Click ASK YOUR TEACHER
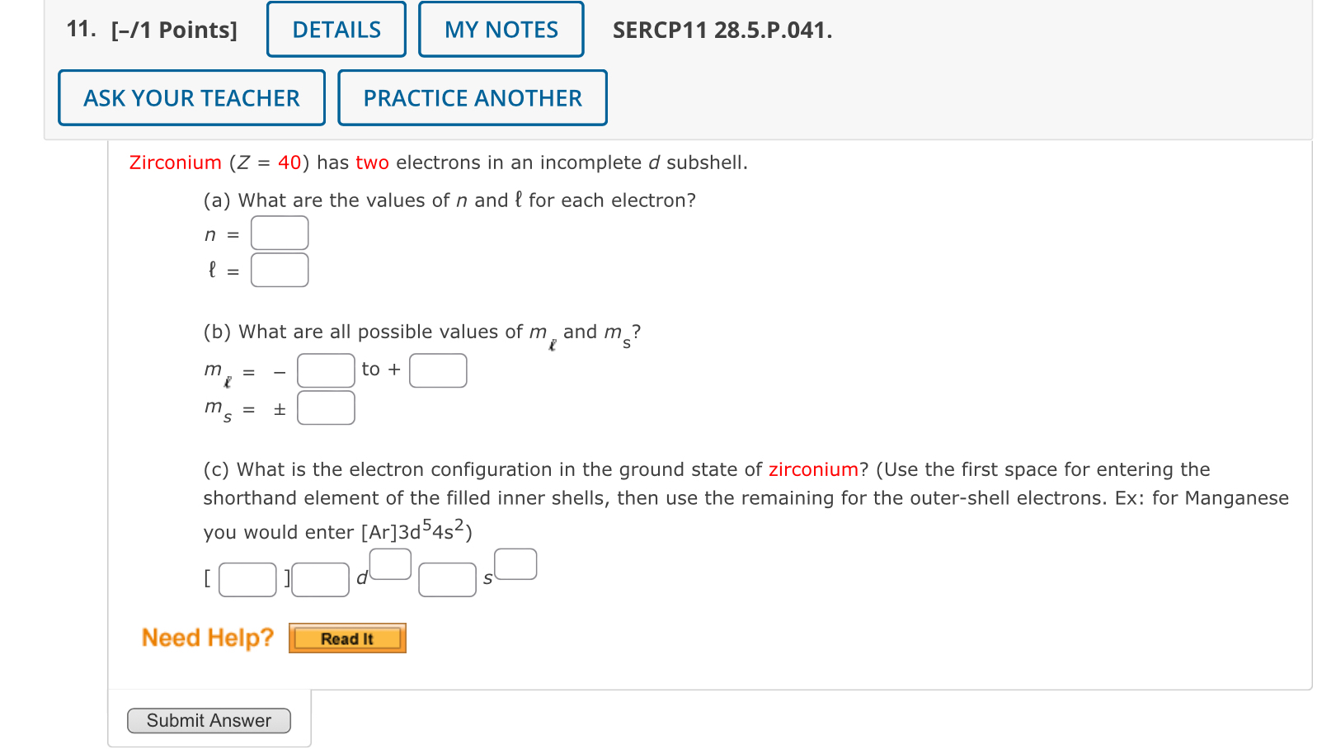Screen dimensions: 1336x749 [191, 97]
